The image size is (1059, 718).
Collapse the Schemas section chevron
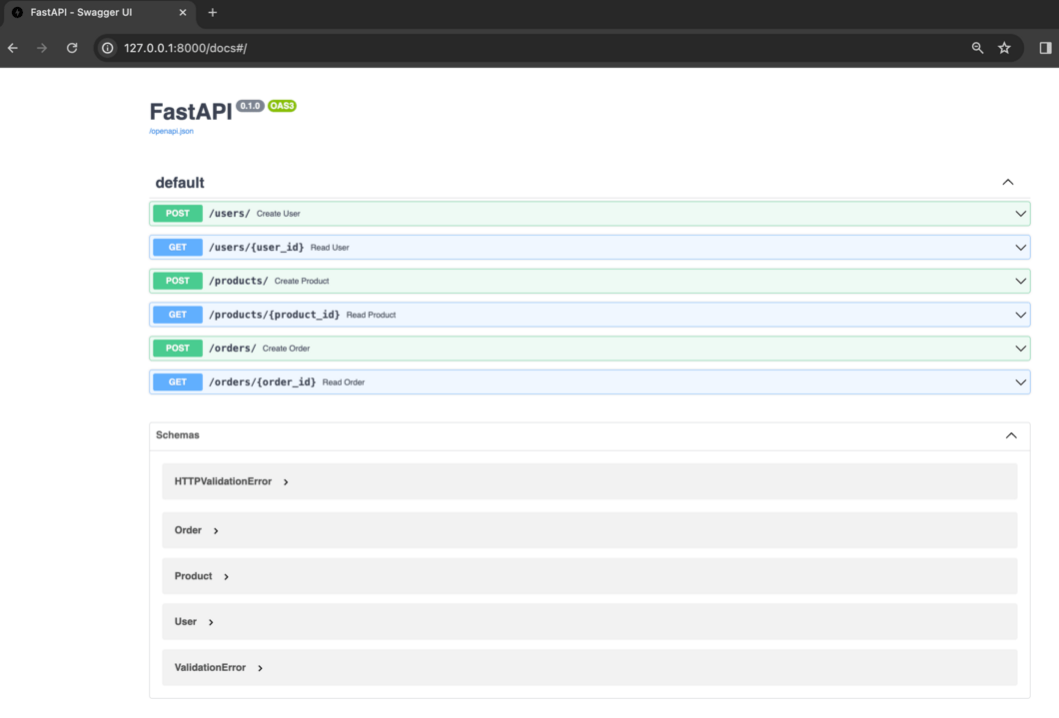pos(1011,435)
